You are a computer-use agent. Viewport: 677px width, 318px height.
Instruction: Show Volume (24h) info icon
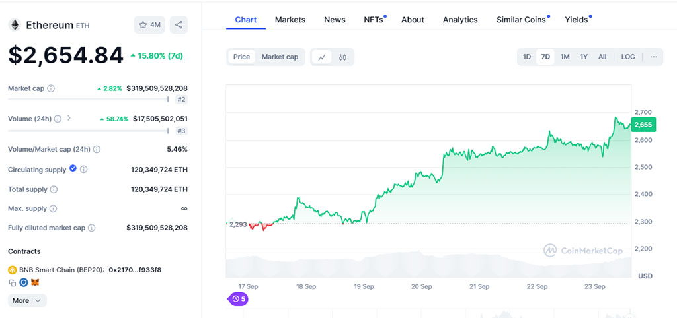pos(58,119)
